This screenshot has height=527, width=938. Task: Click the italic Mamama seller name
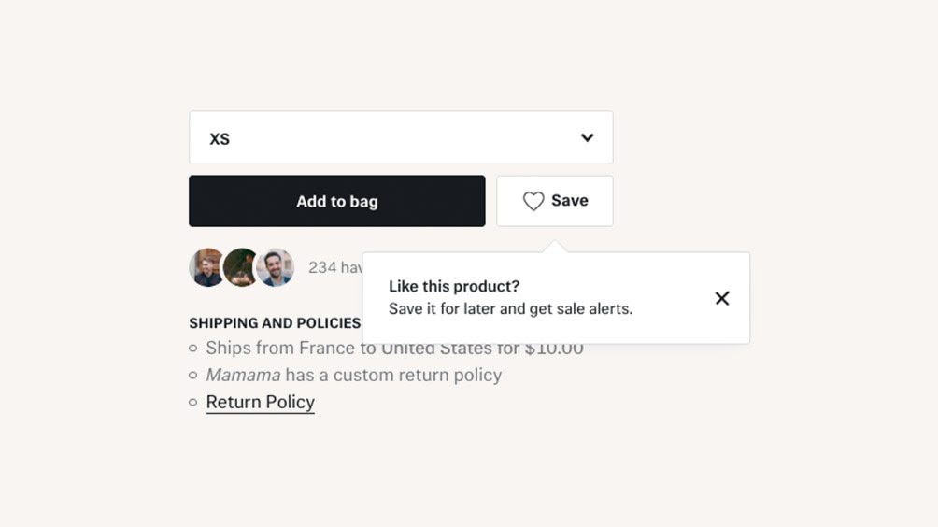point(243,375)
